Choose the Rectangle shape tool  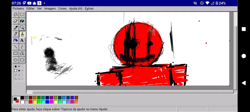[16, 53]
